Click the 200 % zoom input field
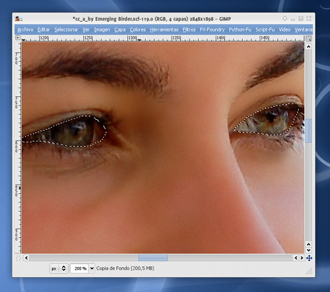This screenshot has width=330, height=292. 80,268
